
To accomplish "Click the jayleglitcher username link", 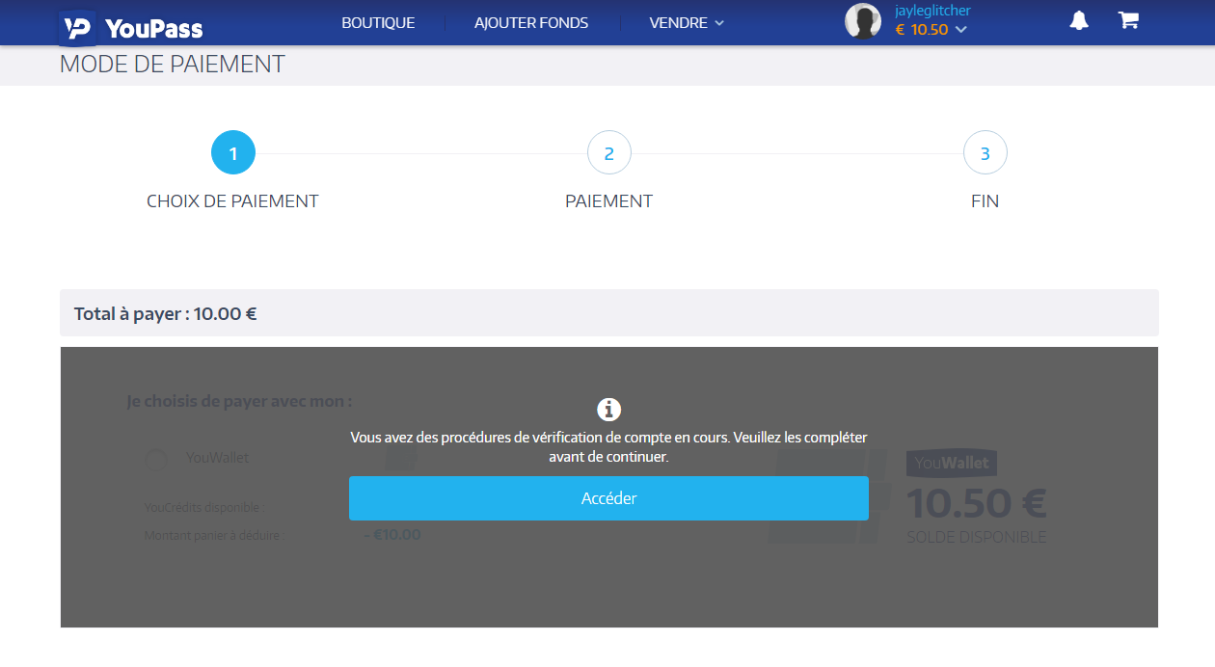I will [932, 11].
